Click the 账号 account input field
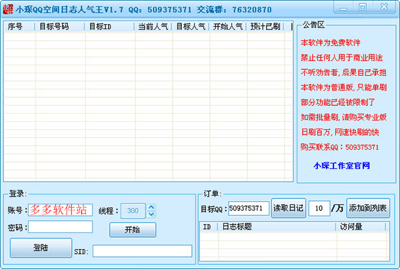This screenshot has height=269, width=400. (60, 210)
